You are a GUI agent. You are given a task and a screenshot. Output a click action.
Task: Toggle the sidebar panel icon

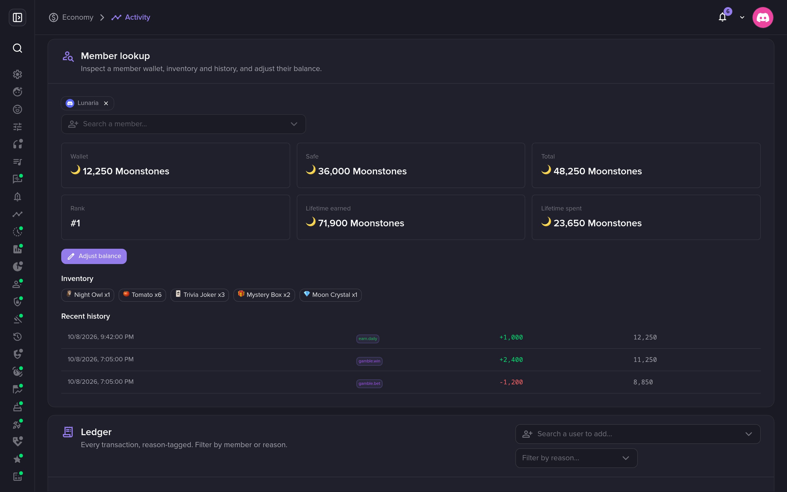tap(17, 17)
